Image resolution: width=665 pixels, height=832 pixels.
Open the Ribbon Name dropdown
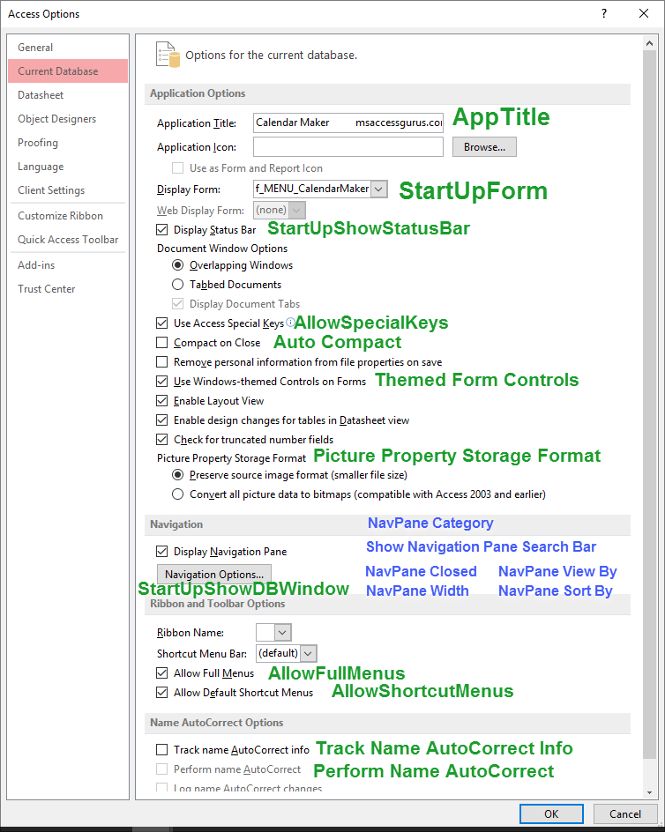click(x=282, y=632)
